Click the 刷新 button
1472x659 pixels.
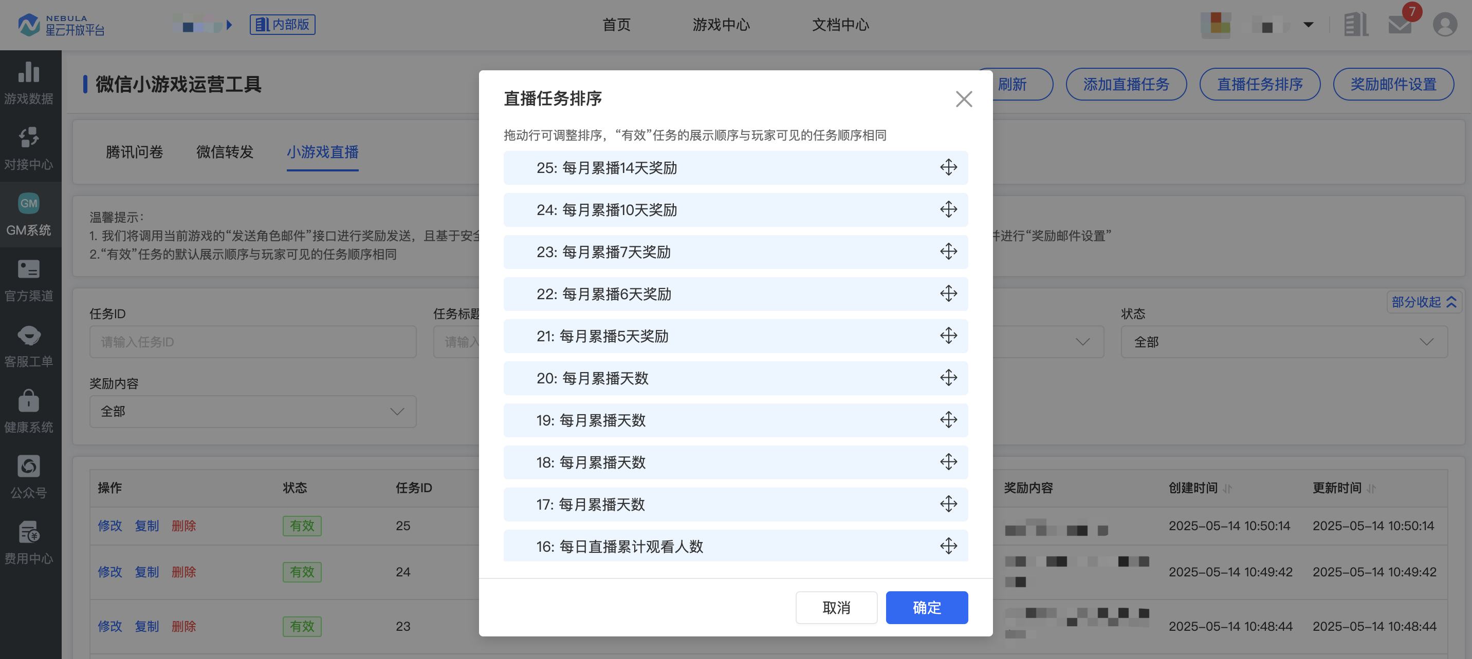click(x=1012, y=84)
